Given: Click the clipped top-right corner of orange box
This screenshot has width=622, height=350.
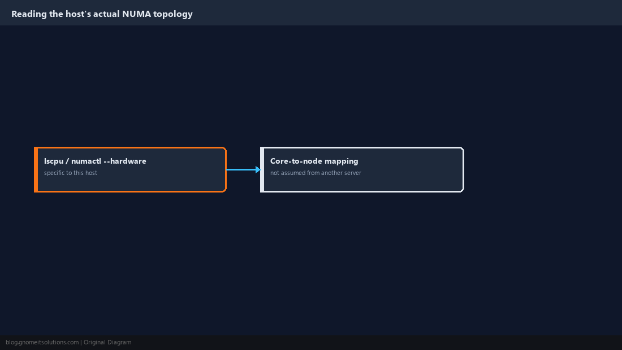Looking at the screenshot, I should coord(224,149).
